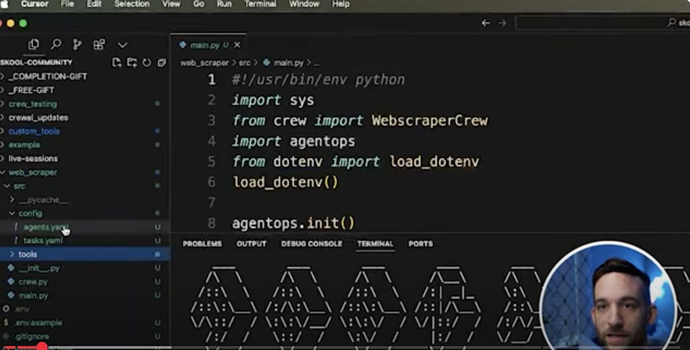Open the Terminal menu in menu bar
Image resolution: width=690 pixels, height=350 pixels.
(x=260, y=4)
